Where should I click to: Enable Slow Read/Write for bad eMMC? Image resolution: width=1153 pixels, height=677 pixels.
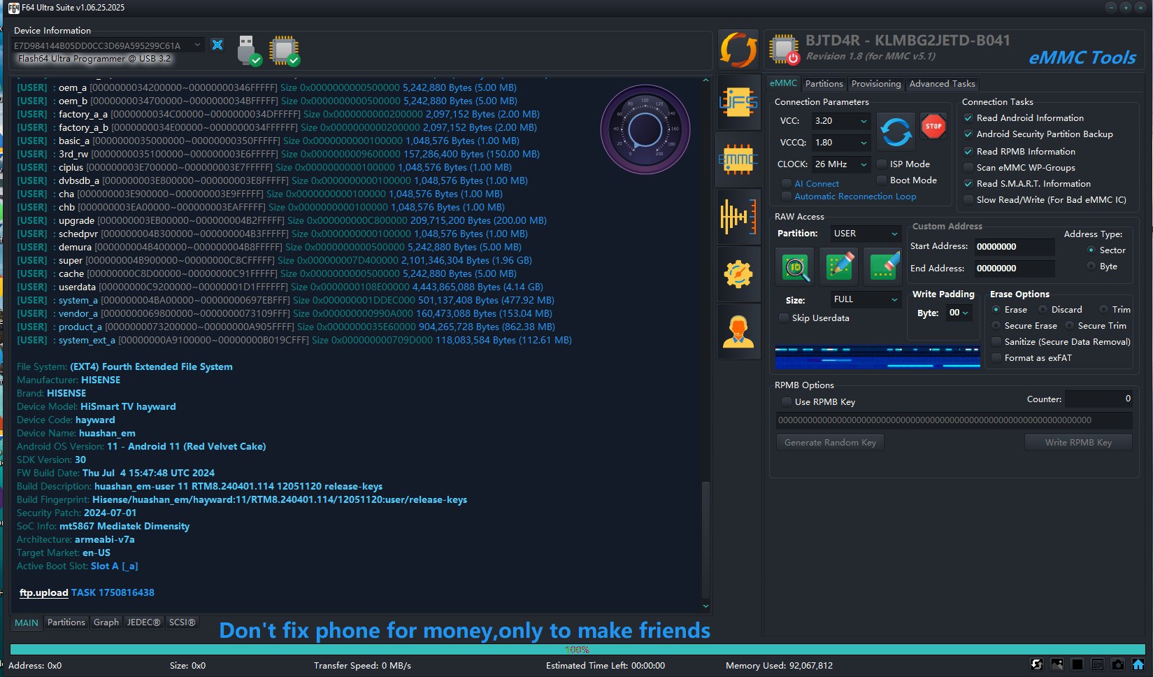coord(968,200)
